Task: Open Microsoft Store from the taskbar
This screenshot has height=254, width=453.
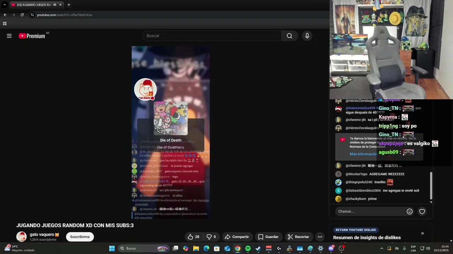Action: [x=217, y=248]
